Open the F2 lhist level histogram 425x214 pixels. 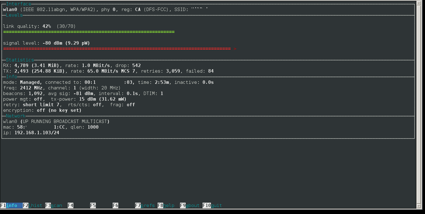[33, 206]
